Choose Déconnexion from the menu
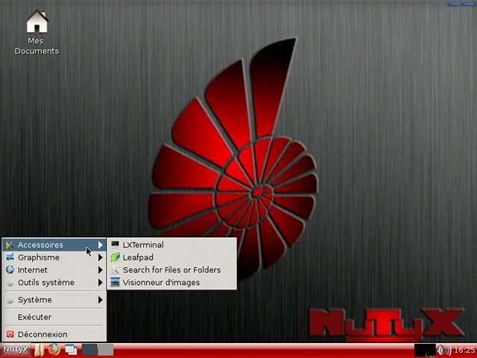Image resolution: width=477 pixels, height=358 pixels. [54, 334]
